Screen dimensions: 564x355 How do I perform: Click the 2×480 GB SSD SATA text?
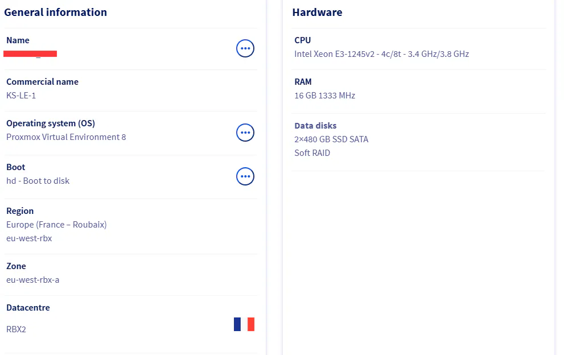pos(331,139)
